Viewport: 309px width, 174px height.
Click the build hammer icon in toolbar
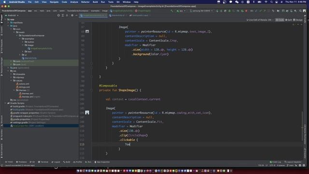172,11
